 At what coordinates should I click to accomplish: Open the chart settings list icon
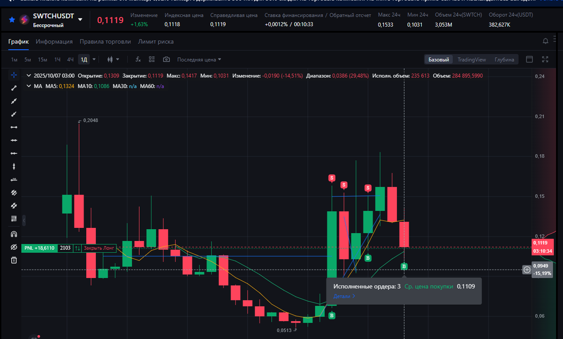point(152,60)
